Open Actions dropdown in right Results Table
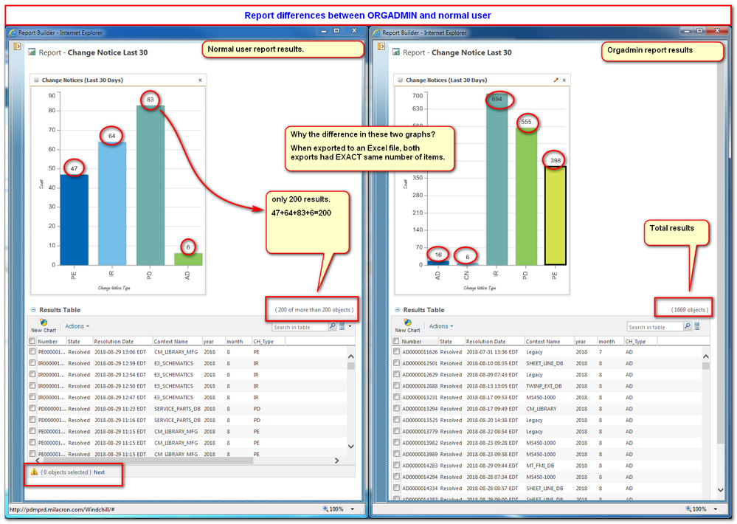The width and height of the screenshot is (737, 524). tap(441, 326)
